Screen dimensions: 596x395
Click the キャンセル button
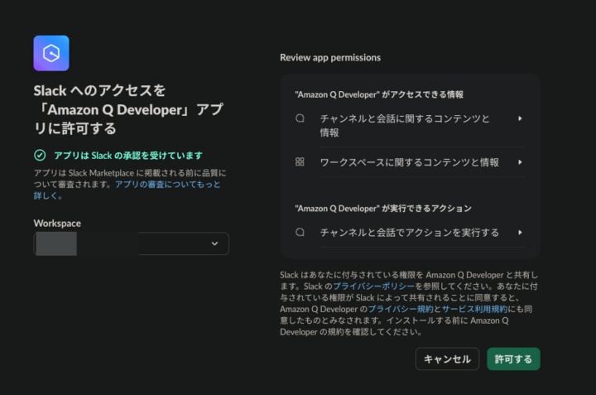tap(447, 359)
